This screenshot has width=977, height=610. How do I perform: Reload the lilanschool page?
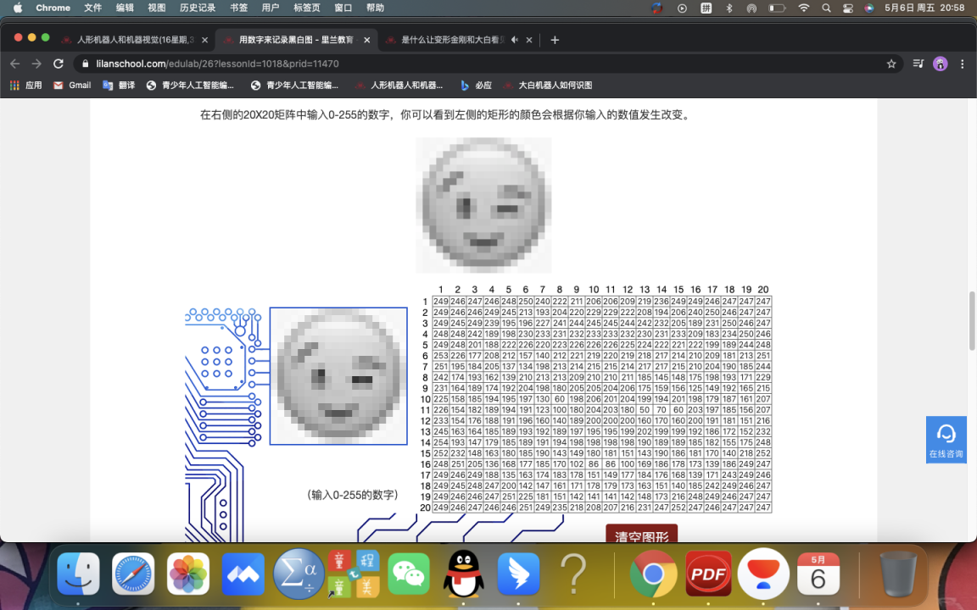[x=59, y=64]
